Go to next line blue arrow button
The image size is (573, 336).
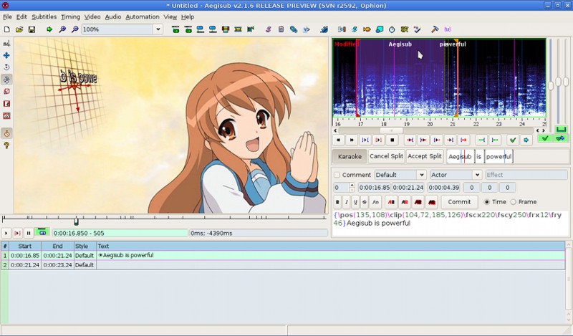point(526,140)
